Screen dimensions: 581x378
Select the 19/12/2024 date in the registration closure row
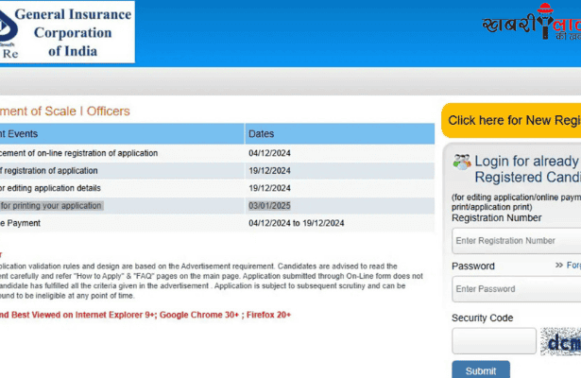coord(269,171)
